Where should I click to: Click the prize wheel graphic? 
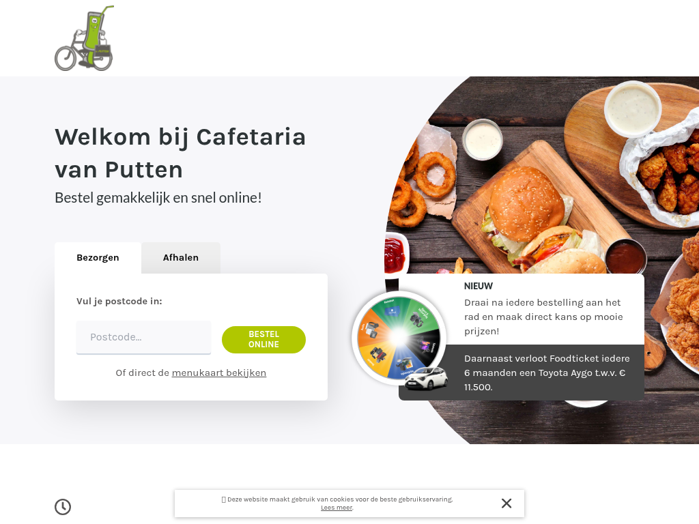click(x=399, y=338)
